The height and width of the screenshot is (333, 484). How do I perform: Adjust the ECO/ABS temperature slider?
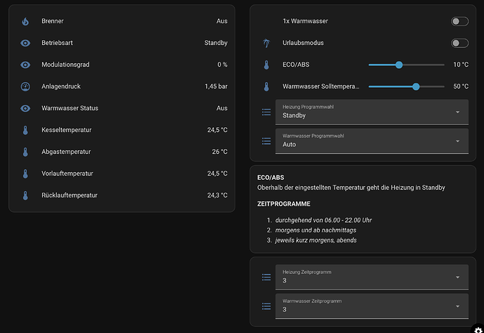tap(406, 65)
